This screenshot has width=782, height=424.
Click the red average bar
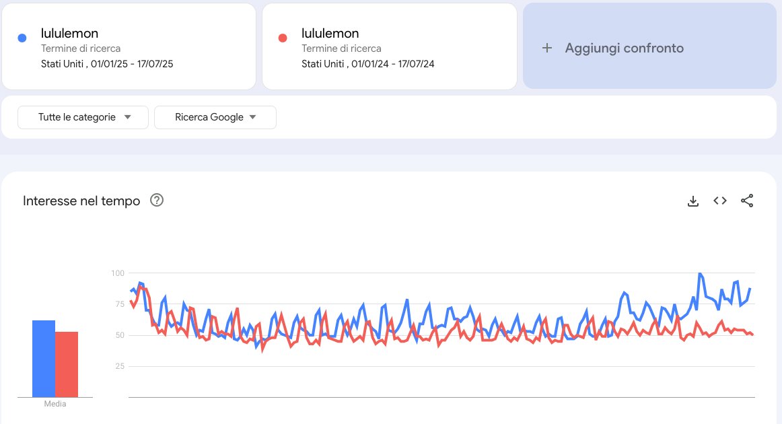(x=67, y=365)
